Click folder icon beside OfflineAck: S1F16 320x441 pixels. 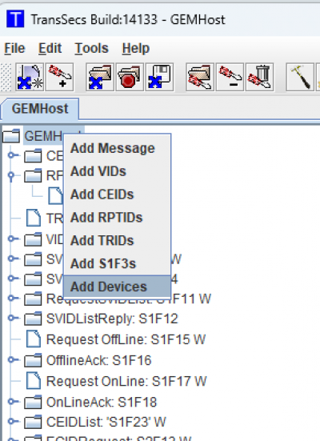[x=33, y=360]
